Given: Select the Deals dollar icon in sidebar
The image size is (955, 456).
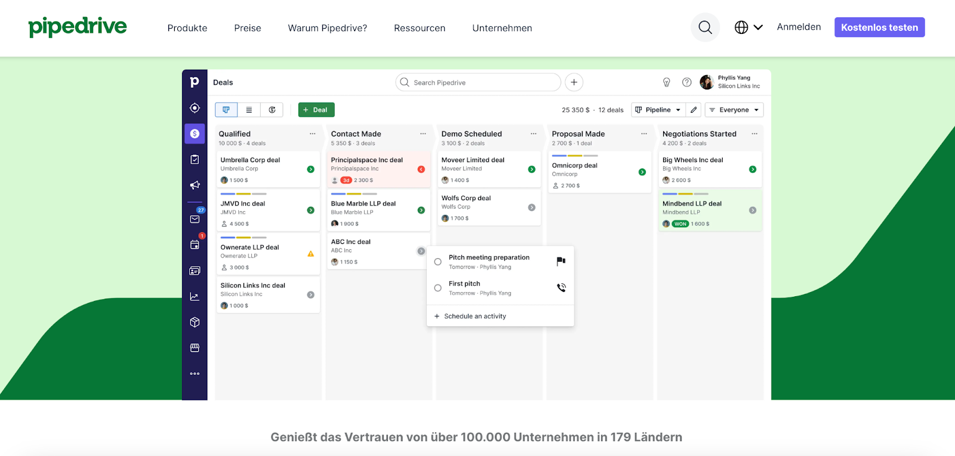Looking at the screenshot, I should (195, 134).
